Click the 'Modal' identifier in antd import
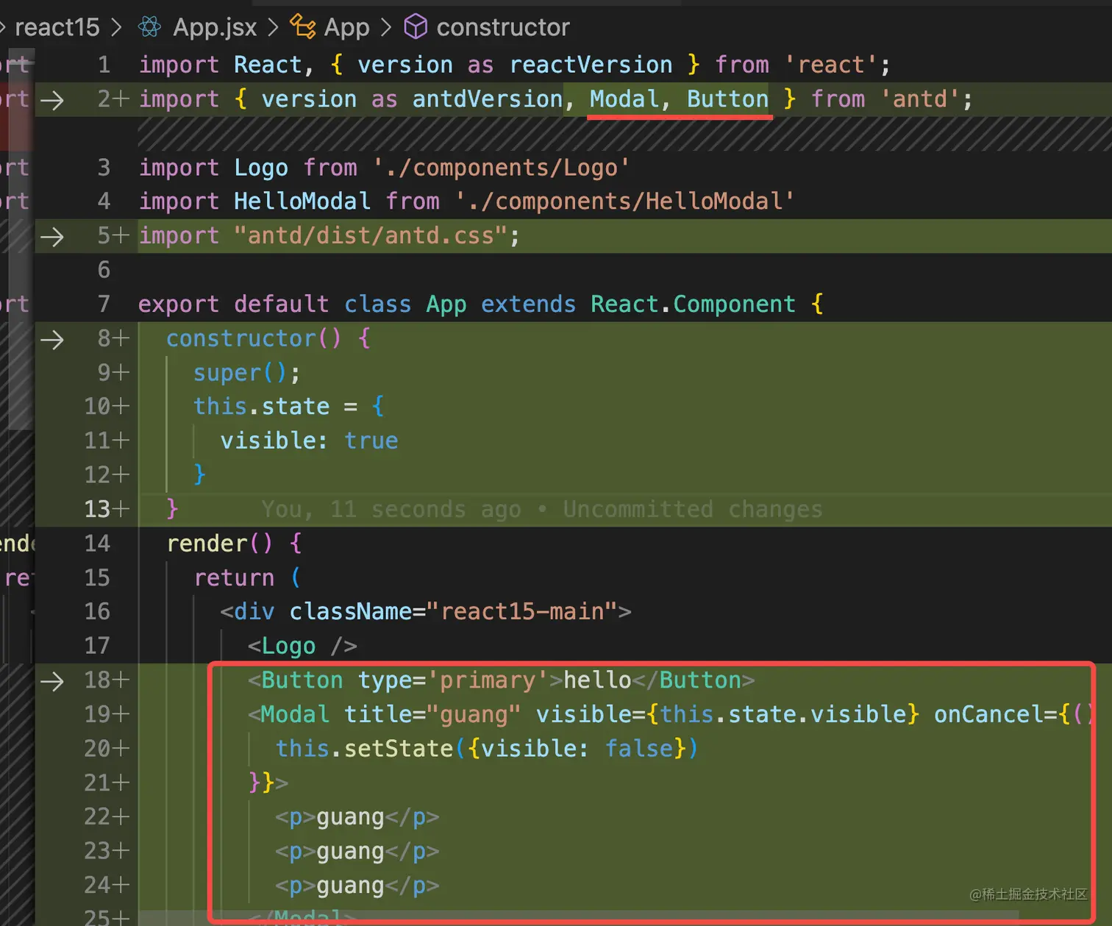 [x=624, y=99]
